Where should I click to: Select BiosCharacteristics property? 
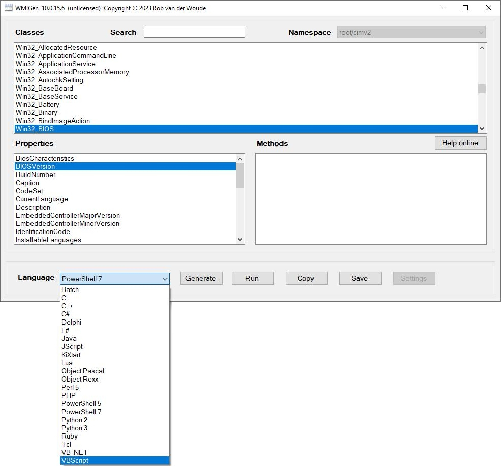click(125, 158)
